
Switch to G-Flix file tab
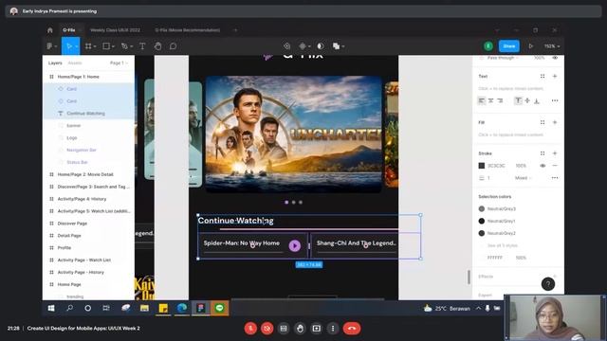pos(69,30)
